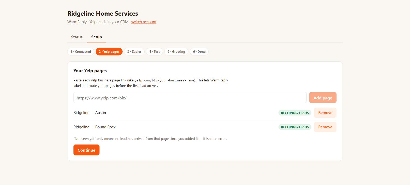
Task: Click the Add page button
Action: point(323,98)
